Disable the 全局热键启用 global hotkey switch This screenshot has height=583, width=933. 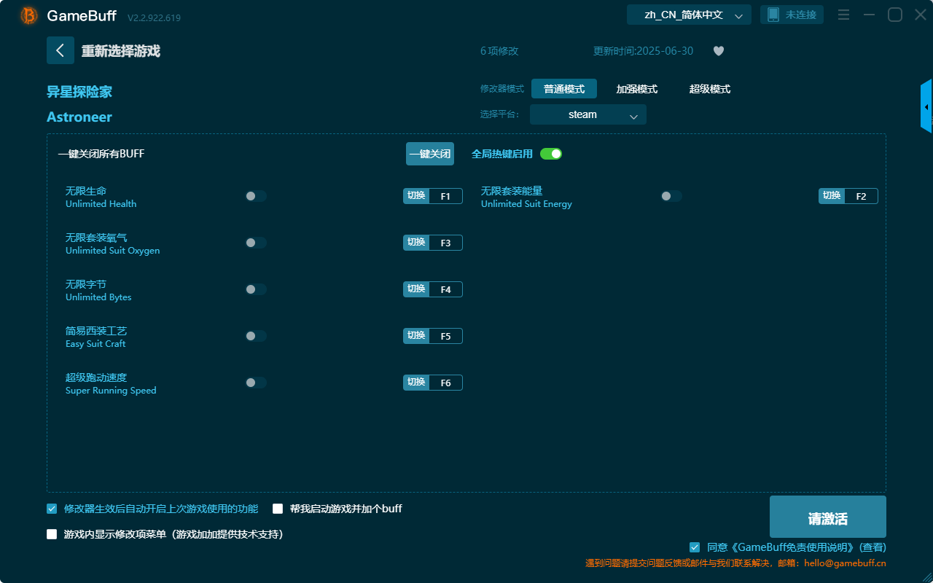click(550, 154)
